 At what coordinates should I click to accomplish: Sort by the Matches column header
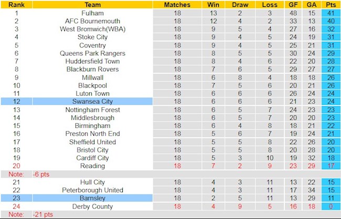click(177, 4)
